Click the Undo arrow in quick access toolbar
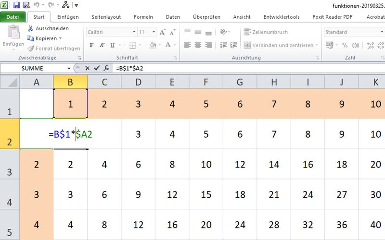 tap(37, 5)
